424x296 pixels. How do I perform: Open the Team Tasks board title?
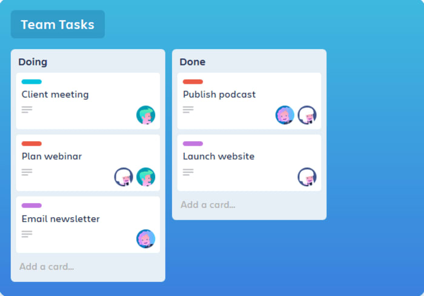(x=58, y=24)
